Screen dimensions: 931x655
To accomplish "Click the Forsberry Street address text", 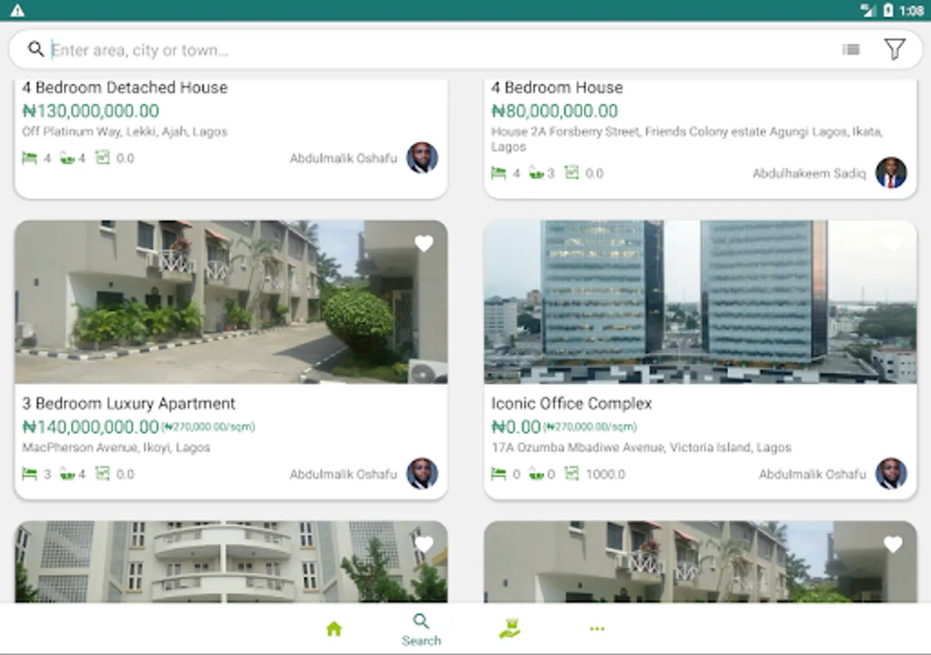I will (x=687, y=139).
